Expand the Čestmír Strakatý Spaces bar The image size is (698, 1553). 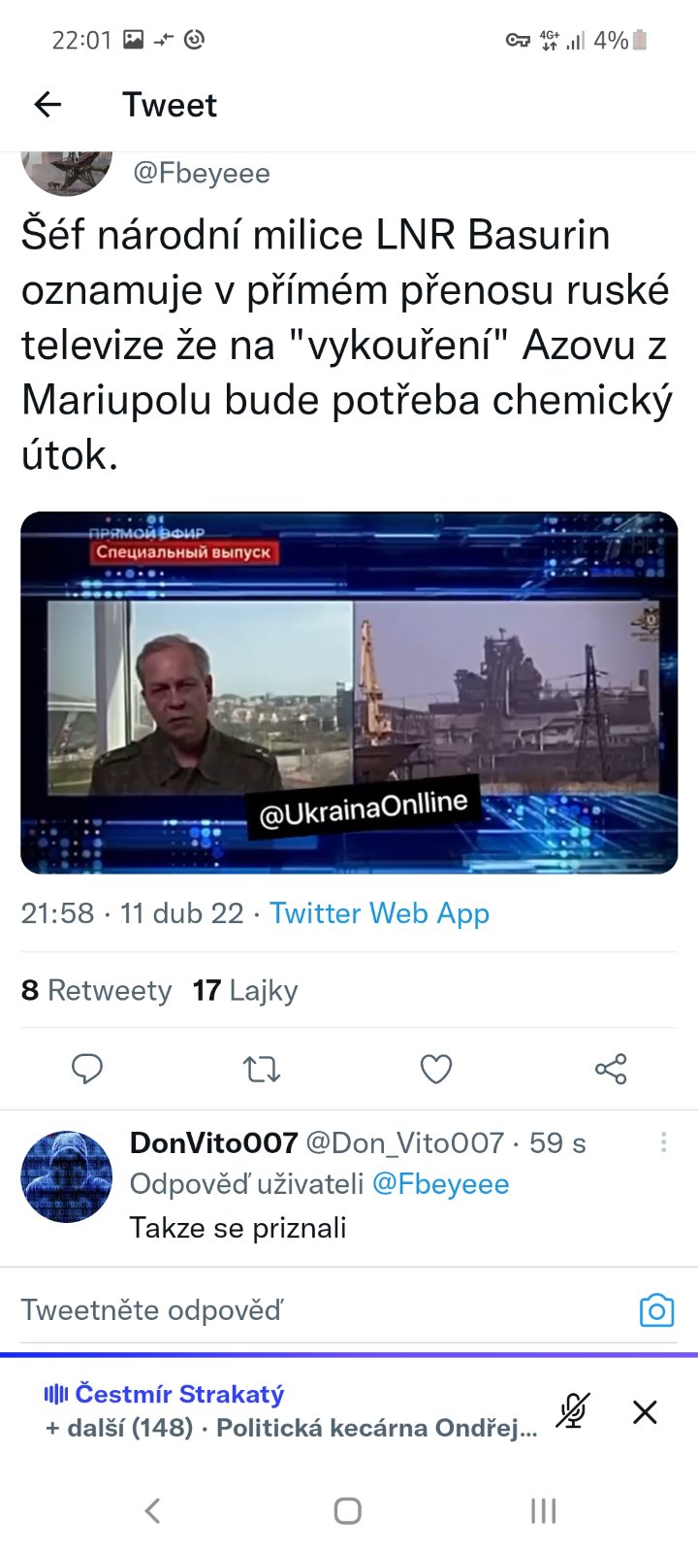coord(291,1410)
